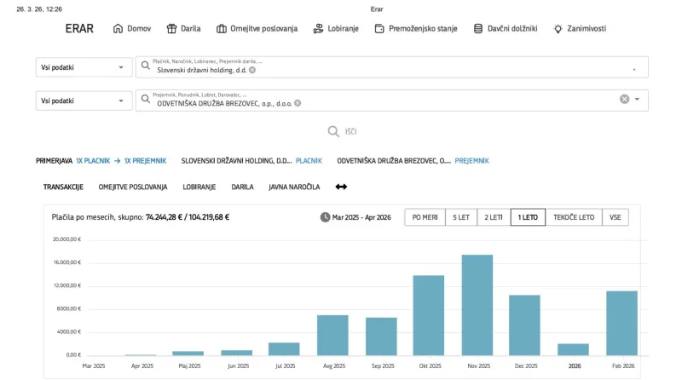Open recipient field dropdown arrow
Image resolution: width=682 pixels, height=380 pixels.
[x=637, y=100]
